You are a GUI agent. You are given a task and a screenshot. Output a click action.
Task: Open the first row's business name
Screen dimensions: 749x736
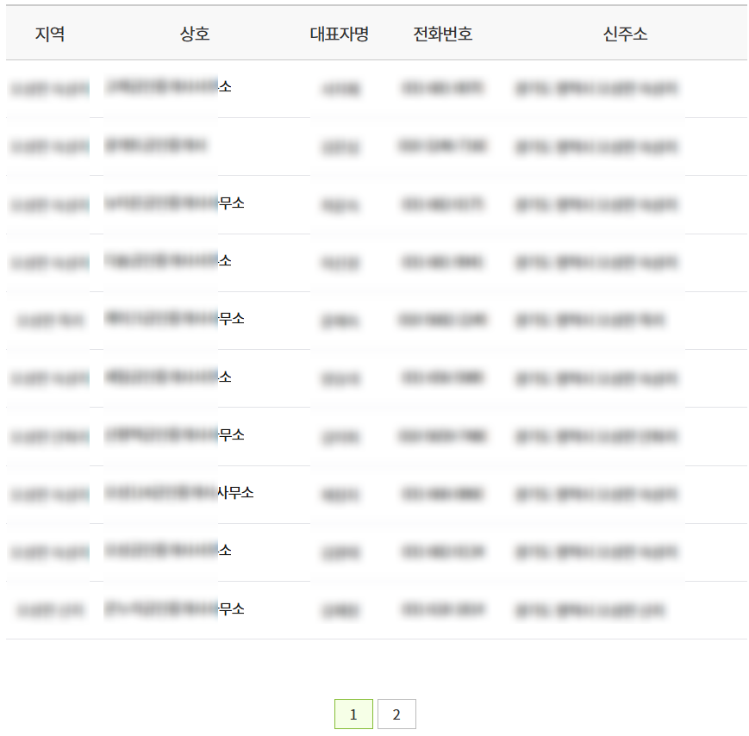(168, 87)
